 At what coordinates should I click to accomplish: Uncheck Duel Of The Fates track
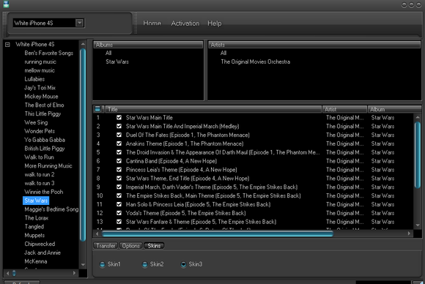click(x=119, y=135)
